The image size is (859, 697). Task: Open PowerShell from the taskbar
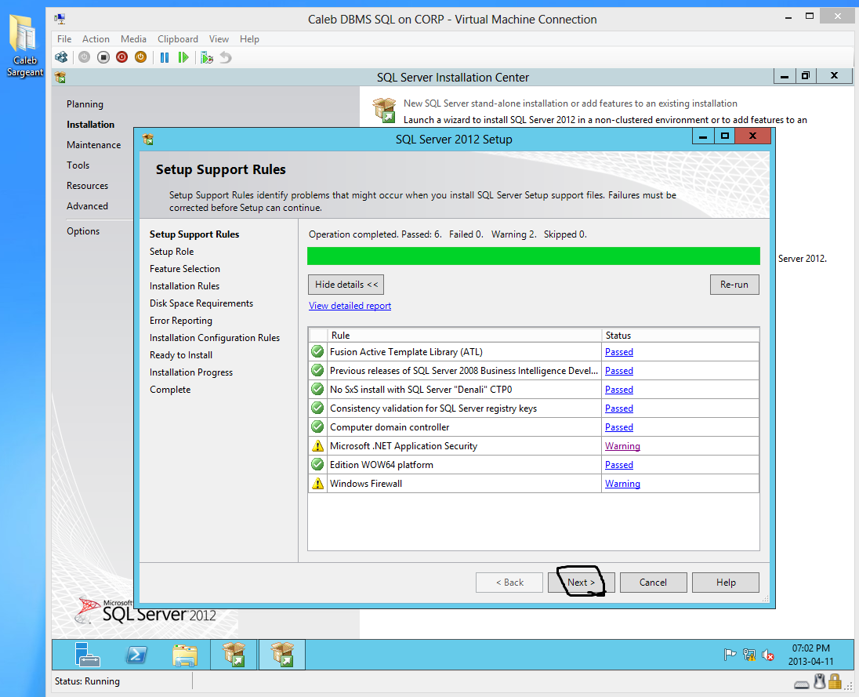point(136,655)
